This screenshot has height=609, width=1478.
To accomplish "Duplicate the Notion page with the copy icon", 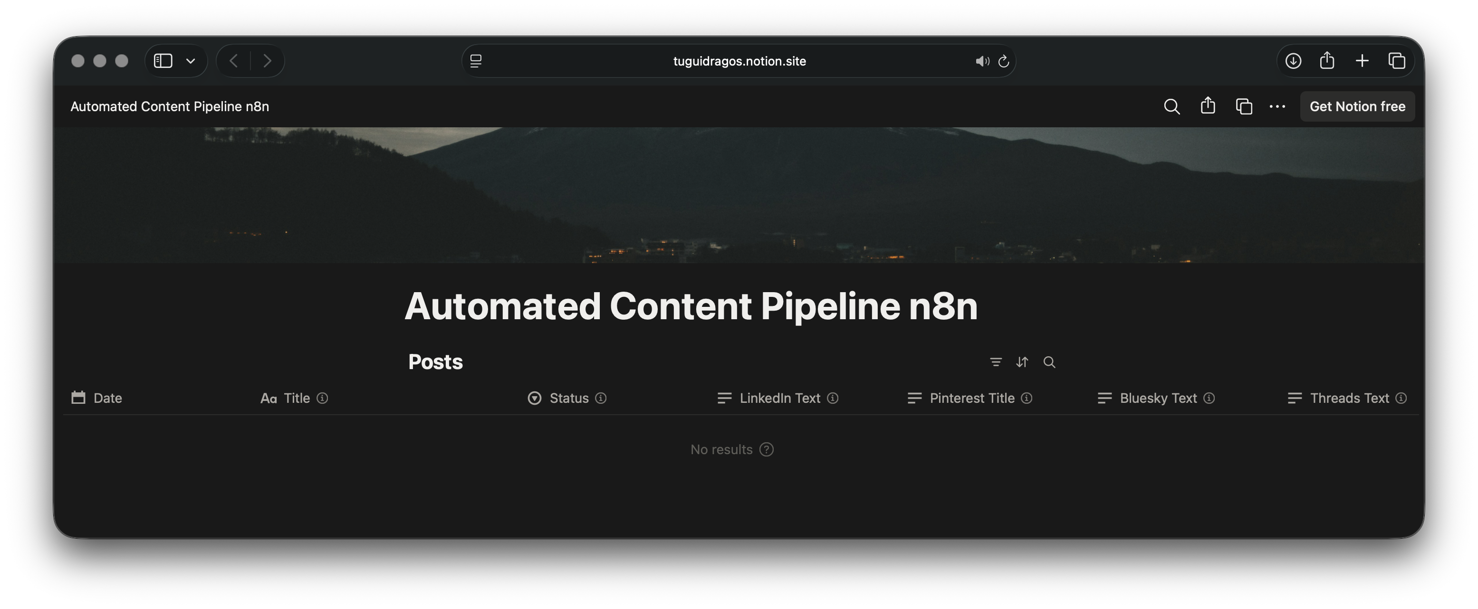I will tap(1243, 107).
